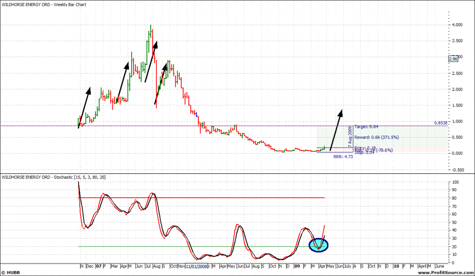Select the 0.000 price axis value
Screen dimensions: 475x276
pos(456,153)
